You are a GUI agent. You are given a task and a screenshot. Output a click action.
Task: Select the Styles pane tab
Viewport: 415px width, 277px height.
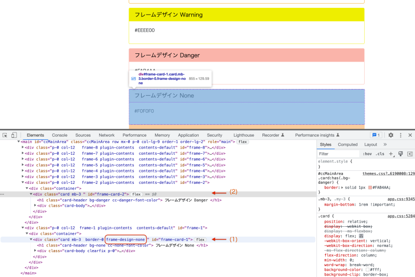click(326, 144)
